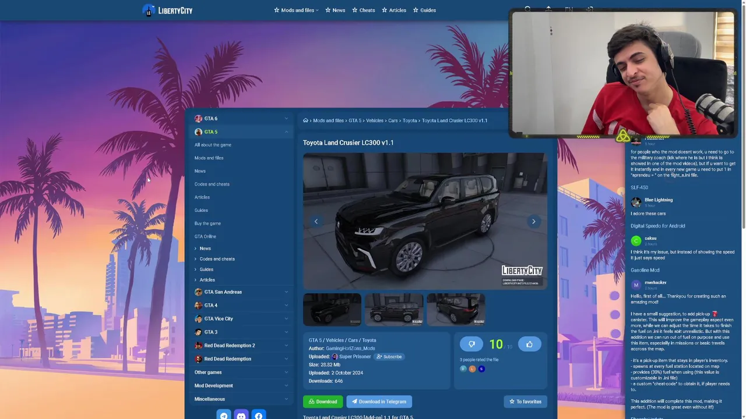The width and height of the screenshot is (746, 419).
Task: Click the GTA 4 avatar icon
Action: tap(198, 306)
